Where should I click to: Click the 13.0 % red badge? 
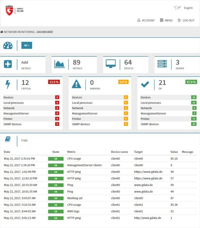(54, 82)
